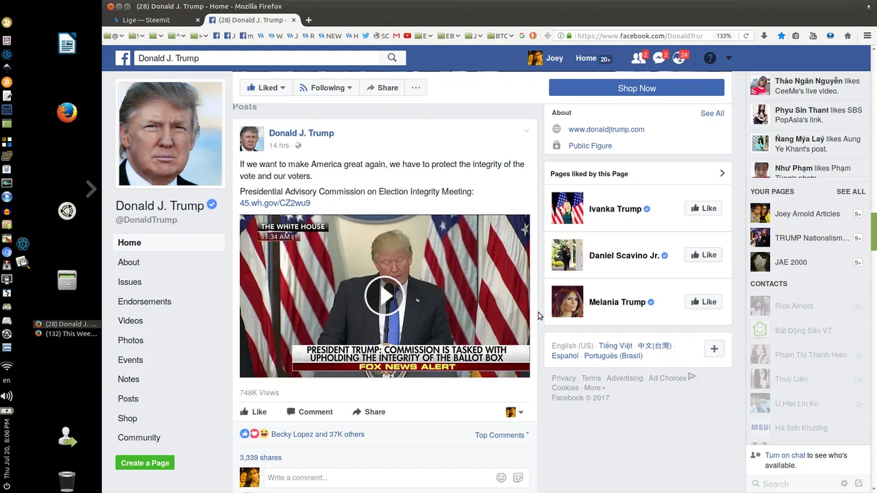Open the three-dots more options menu
The height and width of the screenshot is (493, 877).
pos(415,88)
